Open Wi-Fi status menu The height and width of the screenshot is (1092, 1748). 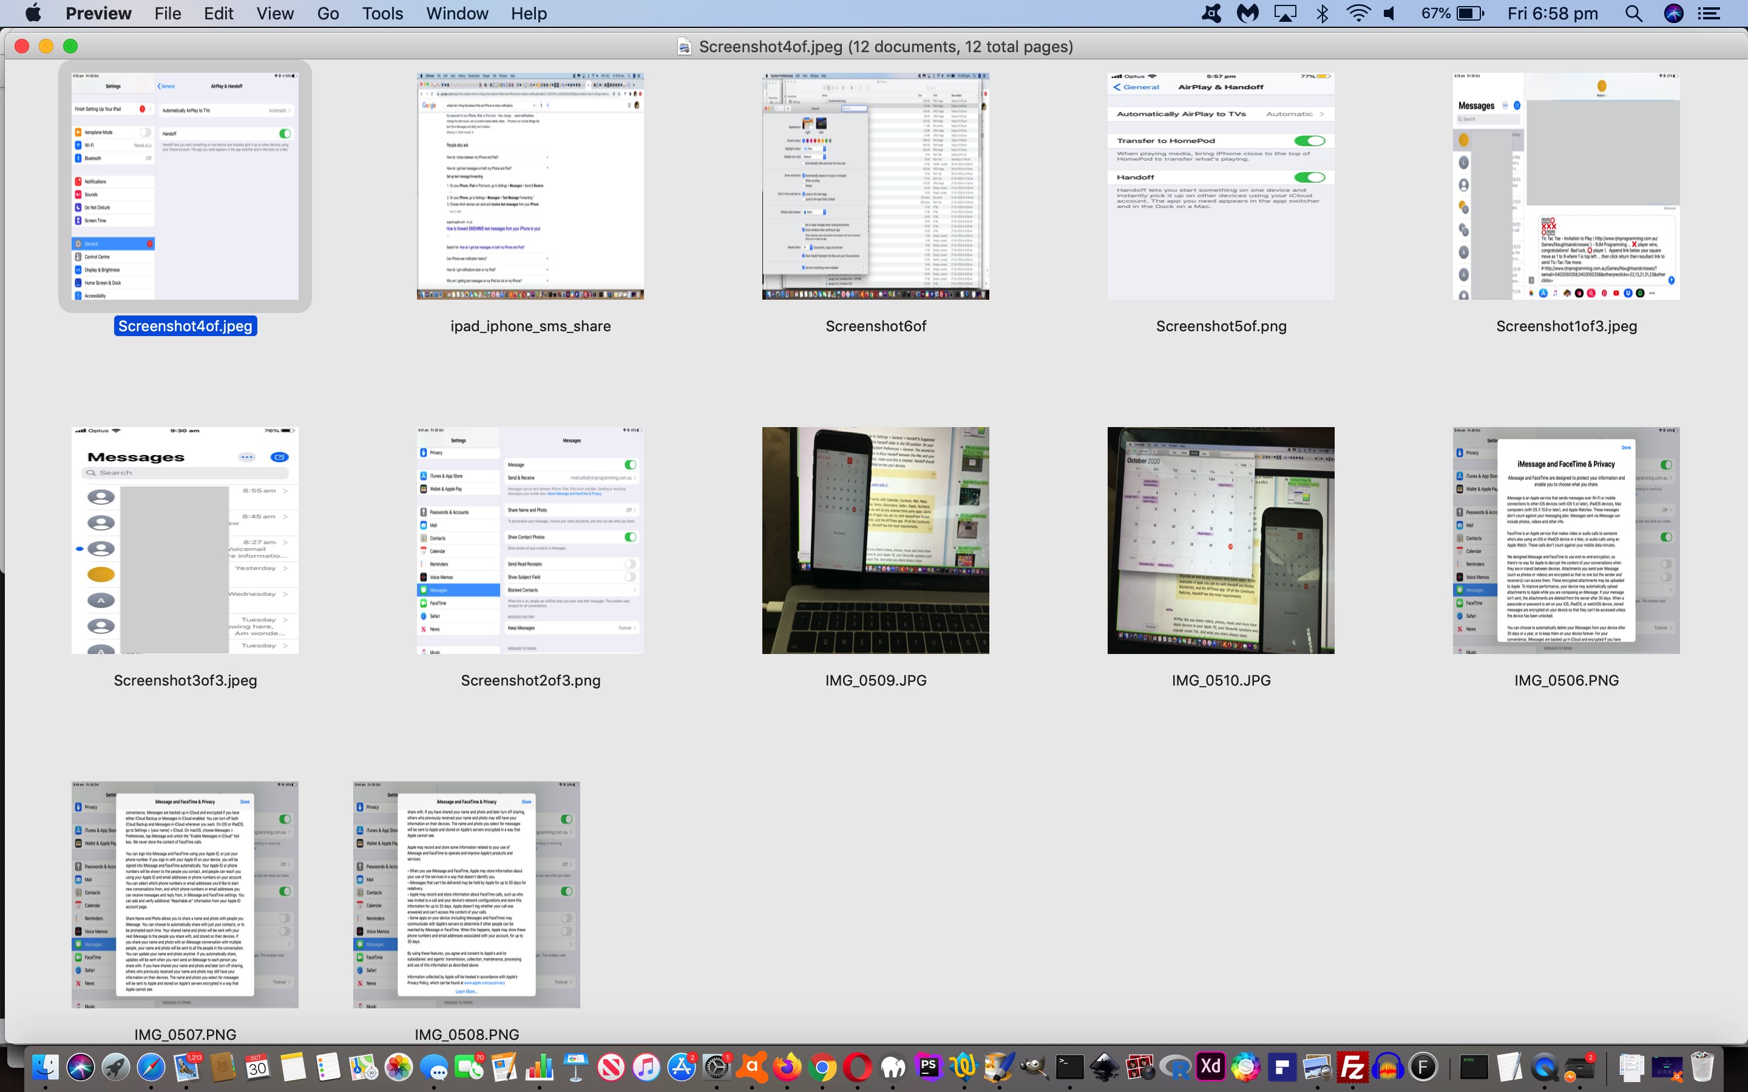pyautogui.click(x=1359, y=13)
